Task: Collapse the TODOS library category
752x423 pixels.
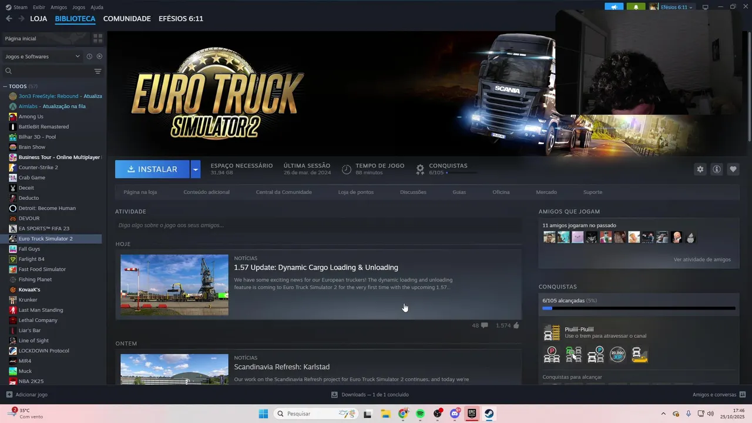Action: [5, 86]
